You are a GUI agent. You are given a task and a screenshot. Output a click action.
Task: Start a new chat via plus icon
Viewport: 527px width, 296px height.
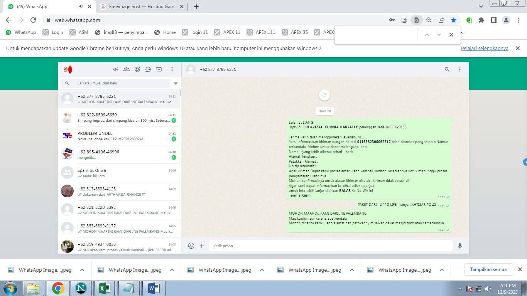(159, 69)
